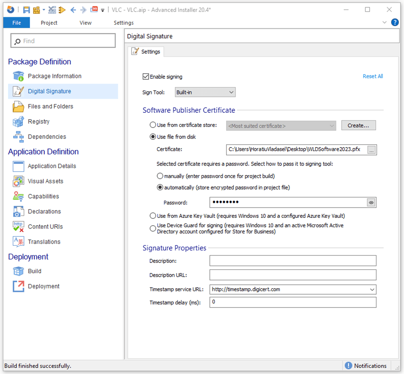Click the Package Information icon
Viewport: 404px width, 374px height.
pyautogui.click(x=18, y=76)
